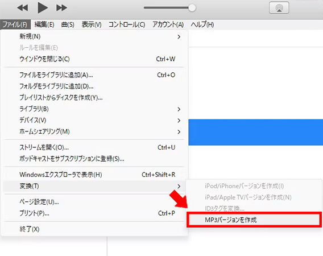Expand the デバイス(V) submenu
The height and width of the screenshot is (256, 323).
coord(94,120)
